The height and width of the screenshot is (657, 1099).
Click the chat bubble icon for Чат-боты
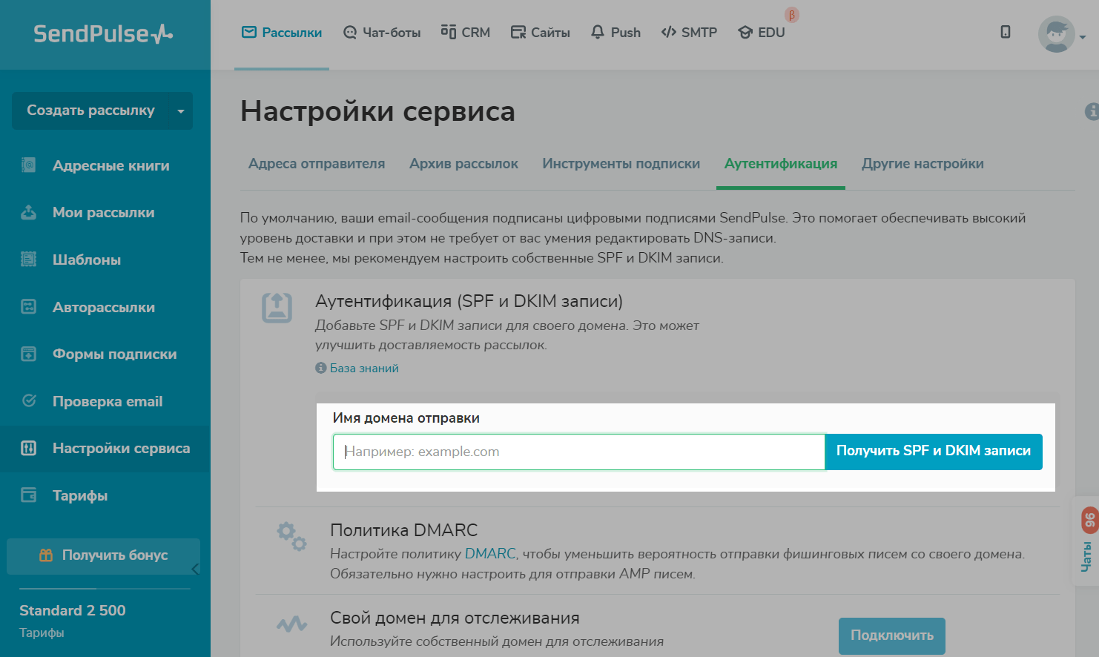[x=350, y=32]
